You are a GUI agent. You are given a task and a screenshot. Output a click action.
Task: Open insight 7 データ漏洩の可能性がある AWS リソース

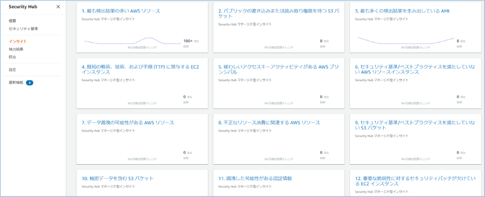click(x=128, y=123)
